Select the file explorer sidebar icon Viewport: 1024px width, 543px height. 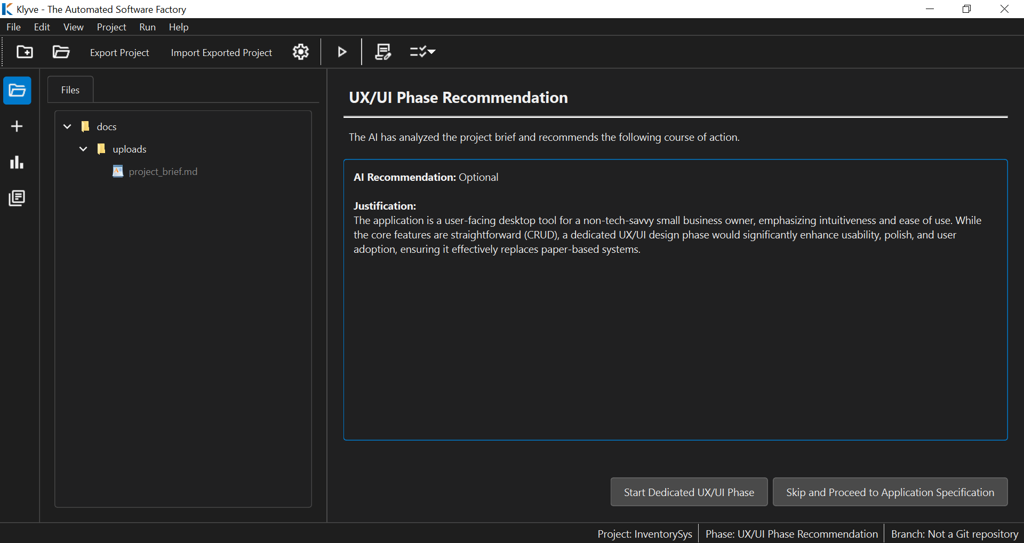17,91
